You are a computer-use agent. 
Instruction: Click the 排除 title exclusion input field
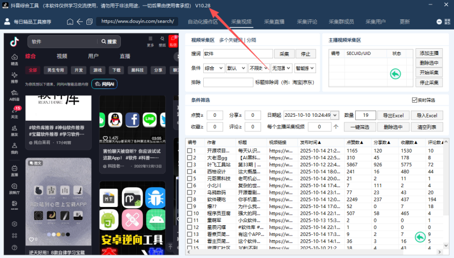pos(228,82)
